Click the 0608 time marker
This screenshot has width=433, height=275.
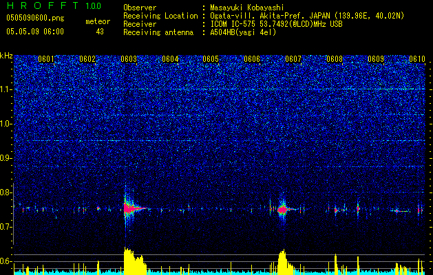(x=335, y=59)
